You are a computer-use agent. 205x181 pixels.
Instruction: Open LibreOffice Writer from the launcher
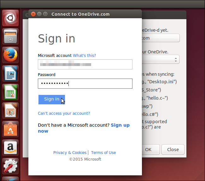(x=10, y=74)
